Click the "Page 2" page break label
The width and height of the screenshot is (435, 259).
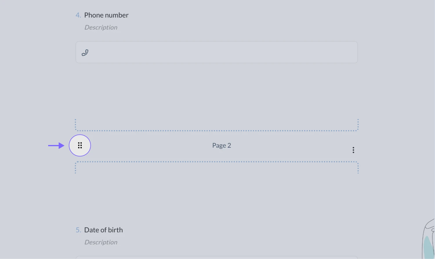pyautogui.click(x=222, y=145)
